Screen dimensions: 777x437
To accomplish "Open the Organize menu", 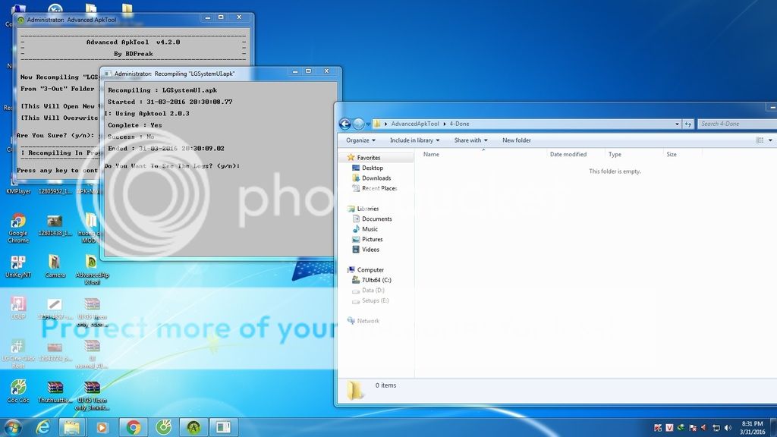I will (x=360, y=140).
